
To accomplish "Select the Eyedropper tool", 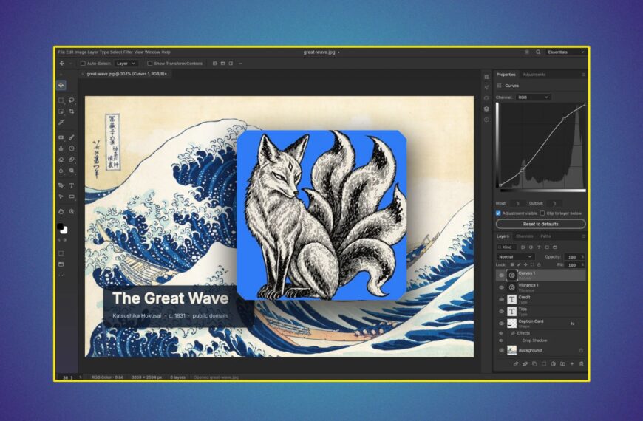I will pos(61,122).
